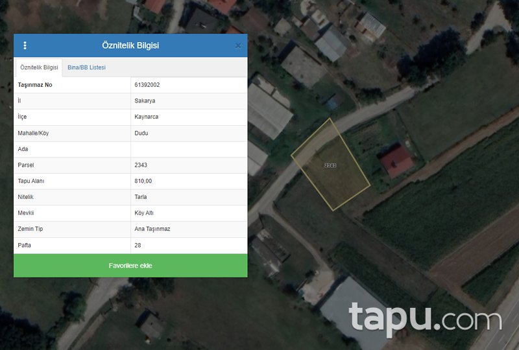The height and width of the screenshot is (350, 519).
Task: Click the red-roofed building on the map
Action: [x=396, y=161]
